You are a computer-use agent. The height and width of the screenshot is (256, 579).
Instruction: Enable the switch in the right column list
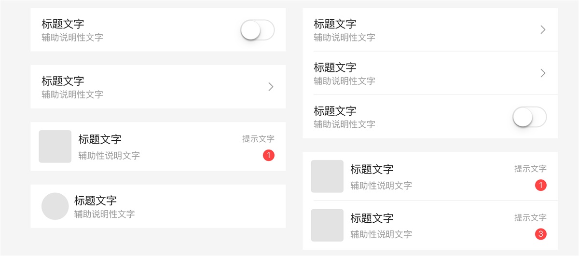click(529, 117)
